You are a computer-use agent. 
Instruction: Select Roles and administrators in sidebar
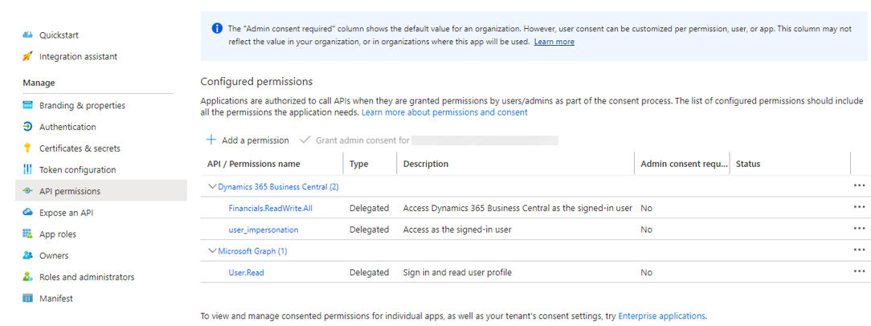87,277
